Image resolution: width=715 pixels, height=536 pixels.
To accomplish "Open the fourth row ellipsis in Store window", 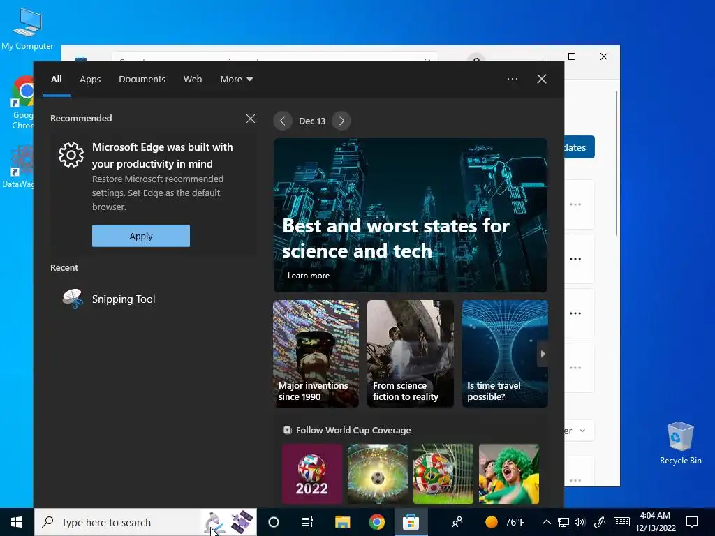I will coord(575,367).
